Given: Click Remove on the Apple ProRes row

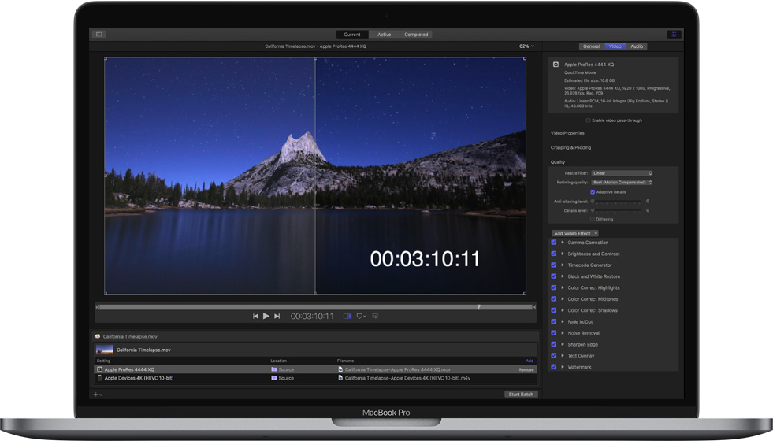Looking at the screenshot, I should click(x=526, y=369).
